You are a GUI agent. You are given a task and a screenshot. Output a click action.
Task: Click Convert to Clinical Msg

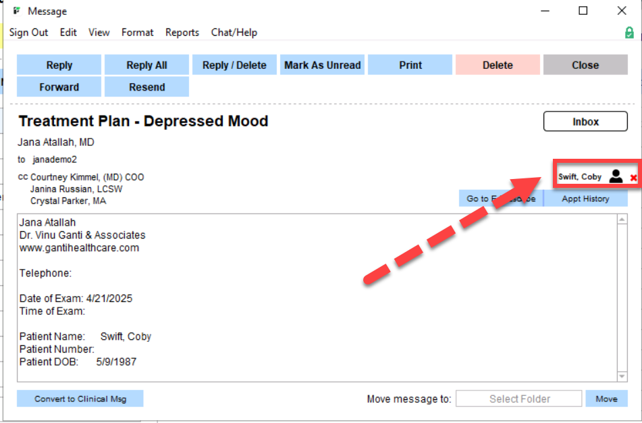coord(80,399)
